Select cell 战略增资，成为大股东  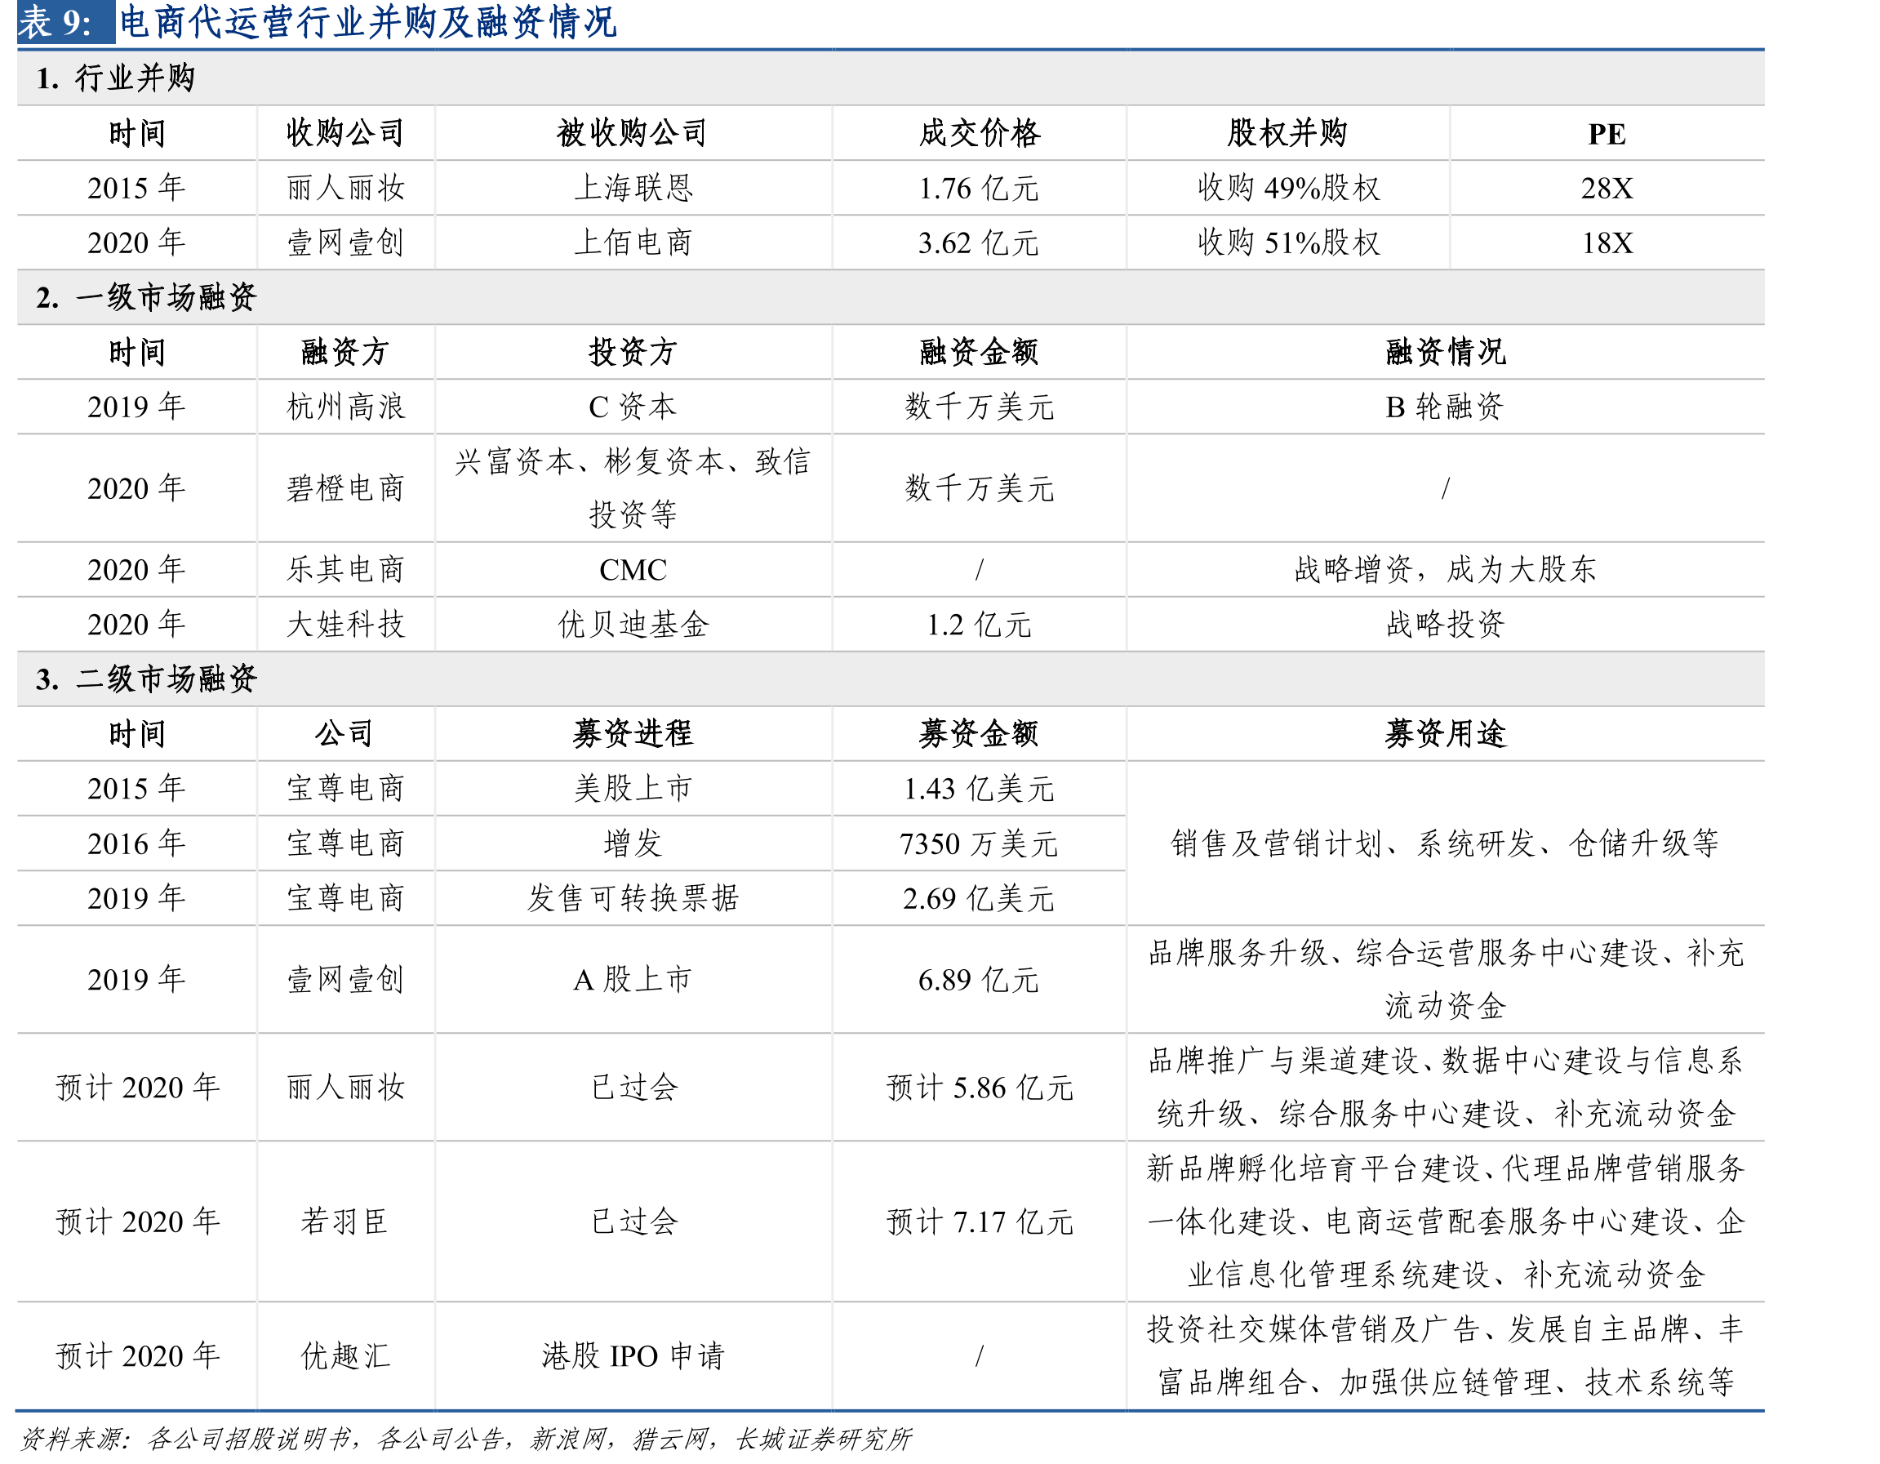pyautogui.click(x=1445, y=569)
